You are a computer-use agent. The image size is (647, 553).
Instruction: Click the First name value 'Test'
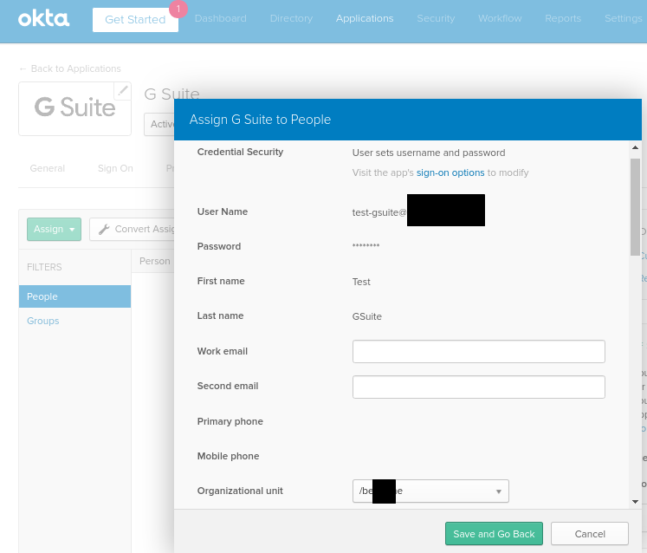coord(361,282)
